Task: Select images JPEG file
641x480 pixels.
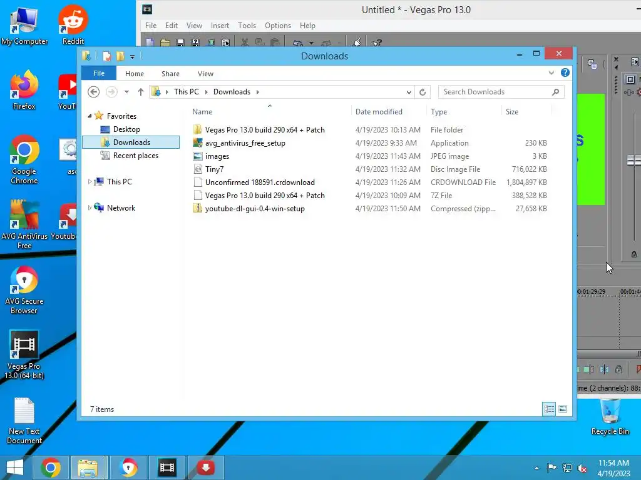Action: (217, 156)
